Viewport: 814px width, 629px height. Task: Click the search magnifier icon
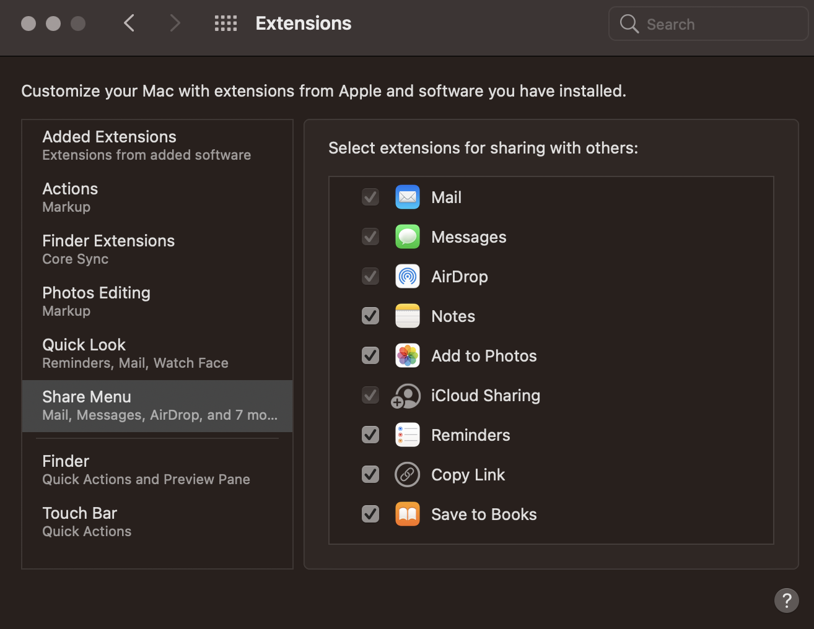coord(629,24)
